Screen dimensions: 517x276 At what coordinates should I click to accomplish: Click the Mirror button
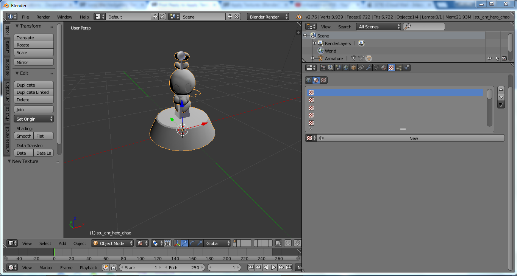click(34, 62)
